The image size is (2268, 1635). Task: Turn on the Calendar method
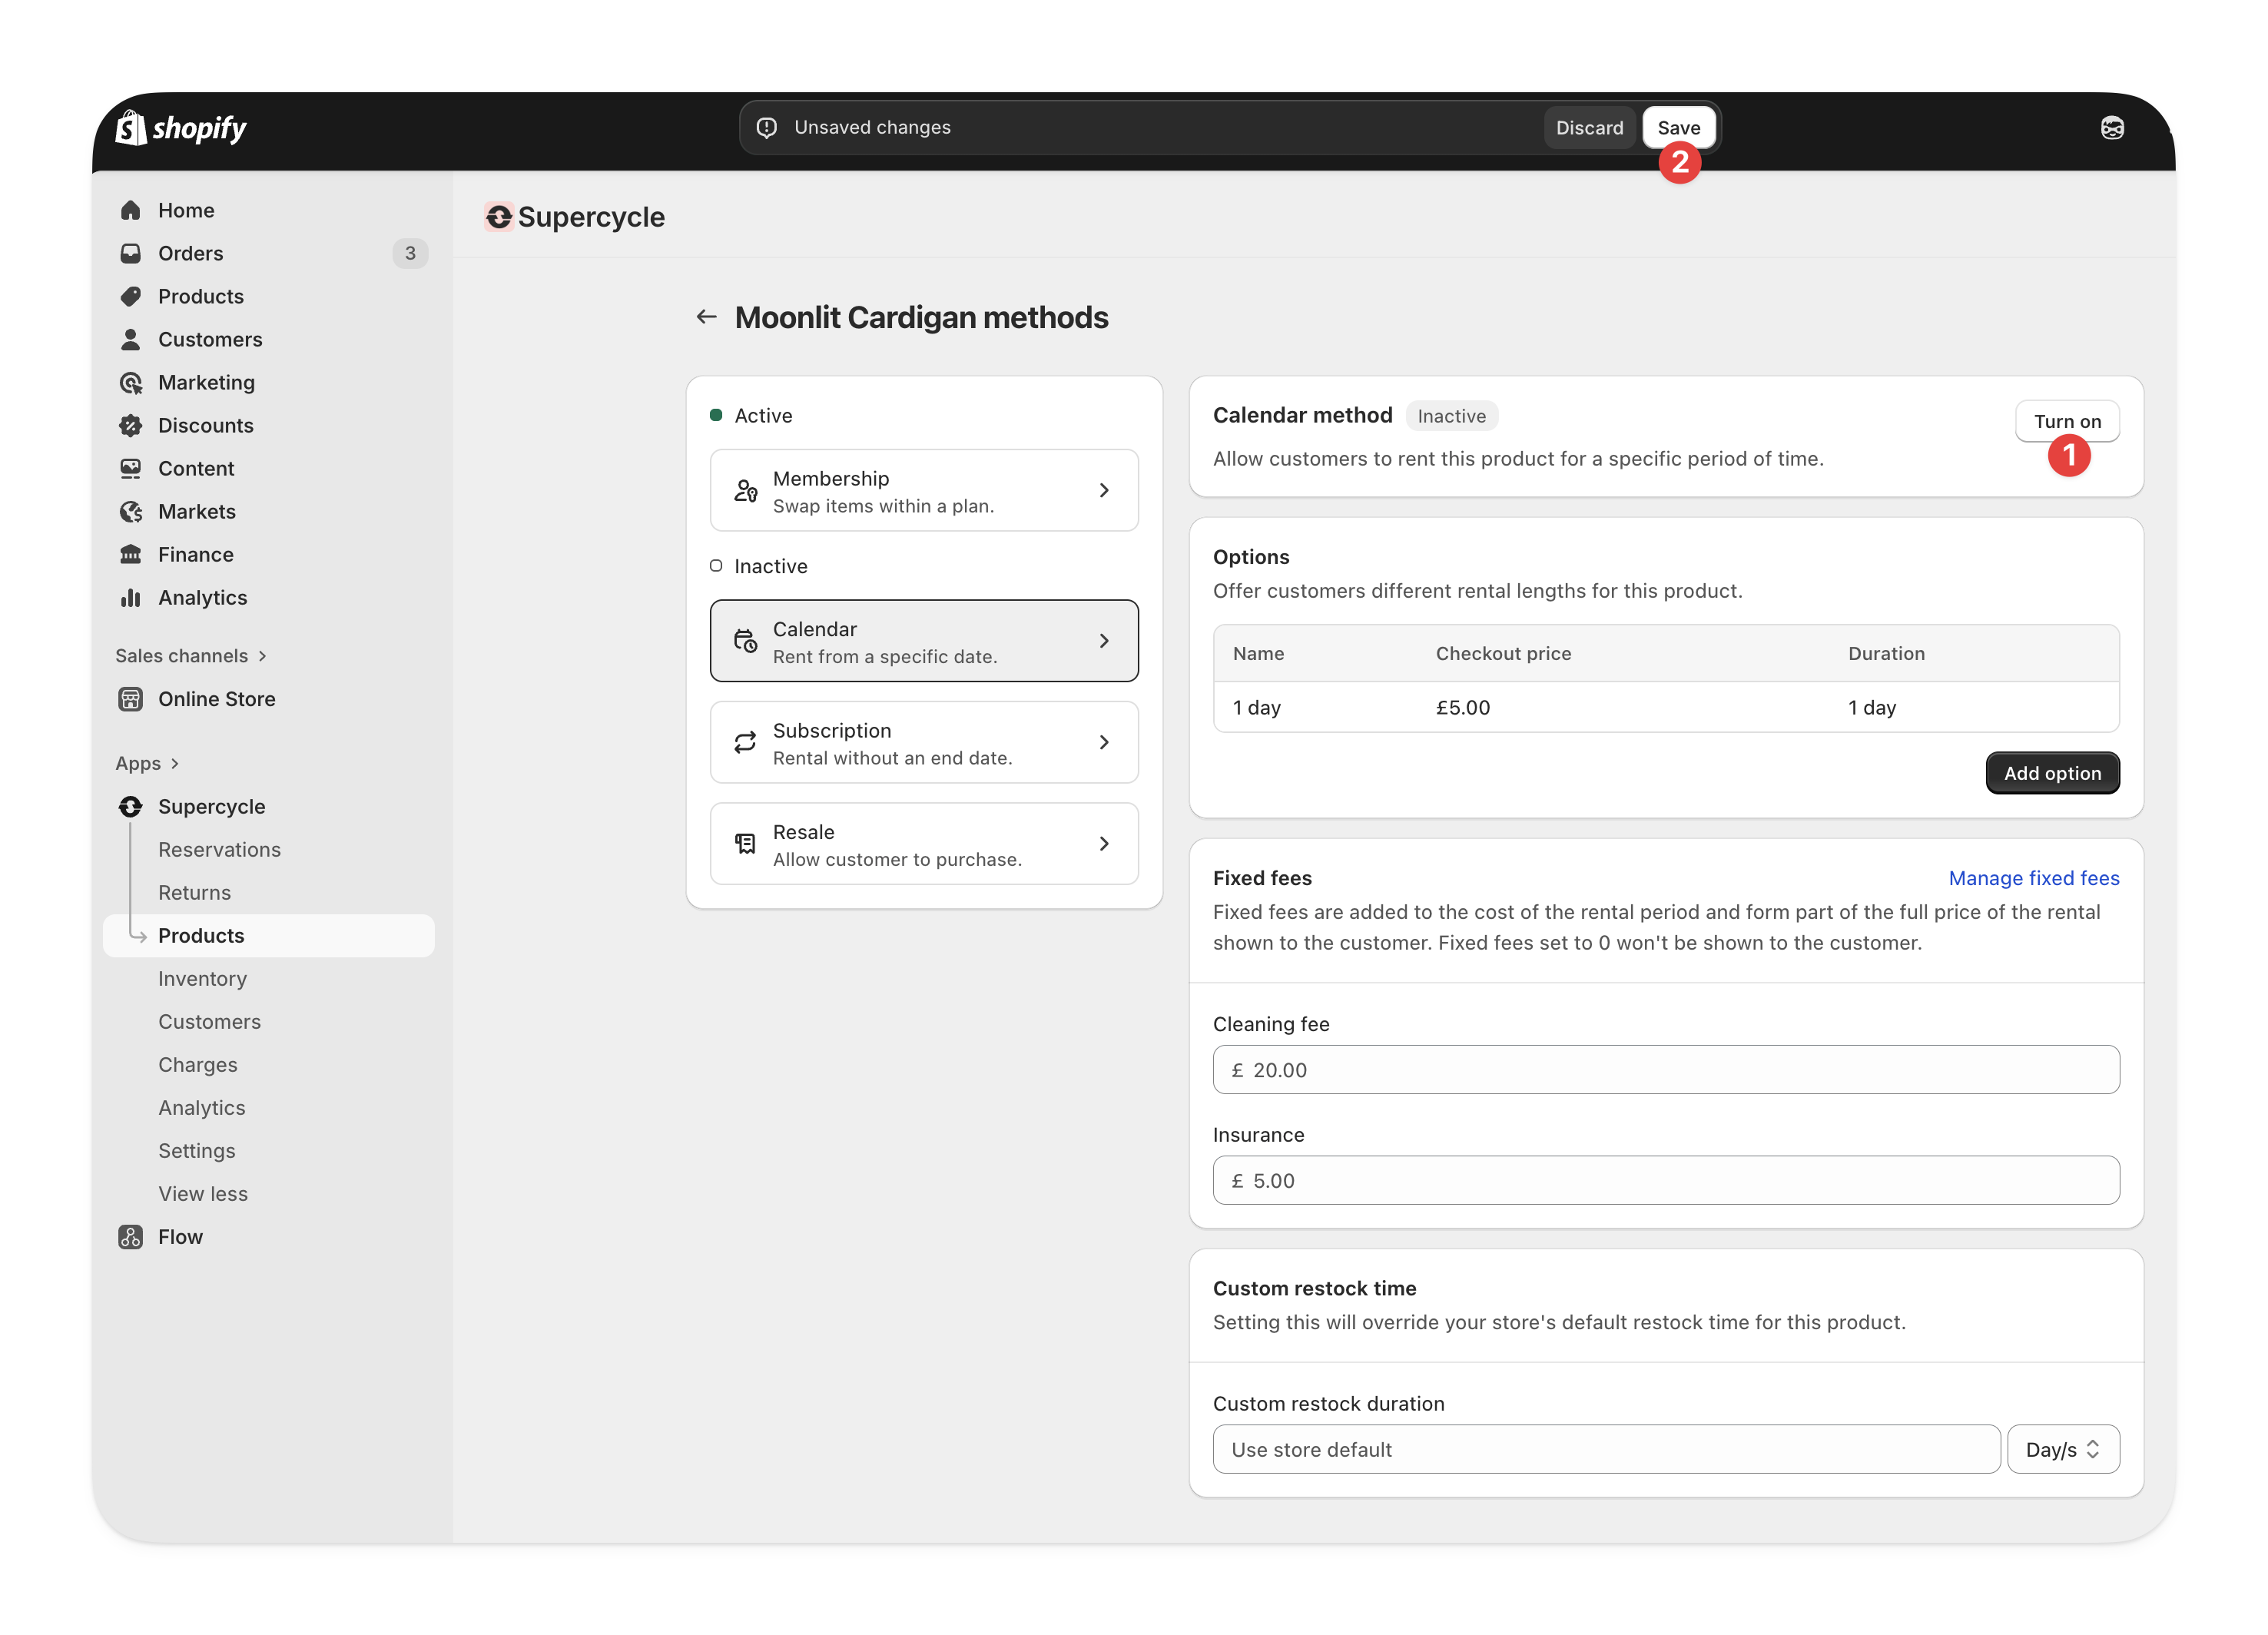pyautogui.click(x=2066, y=421)
